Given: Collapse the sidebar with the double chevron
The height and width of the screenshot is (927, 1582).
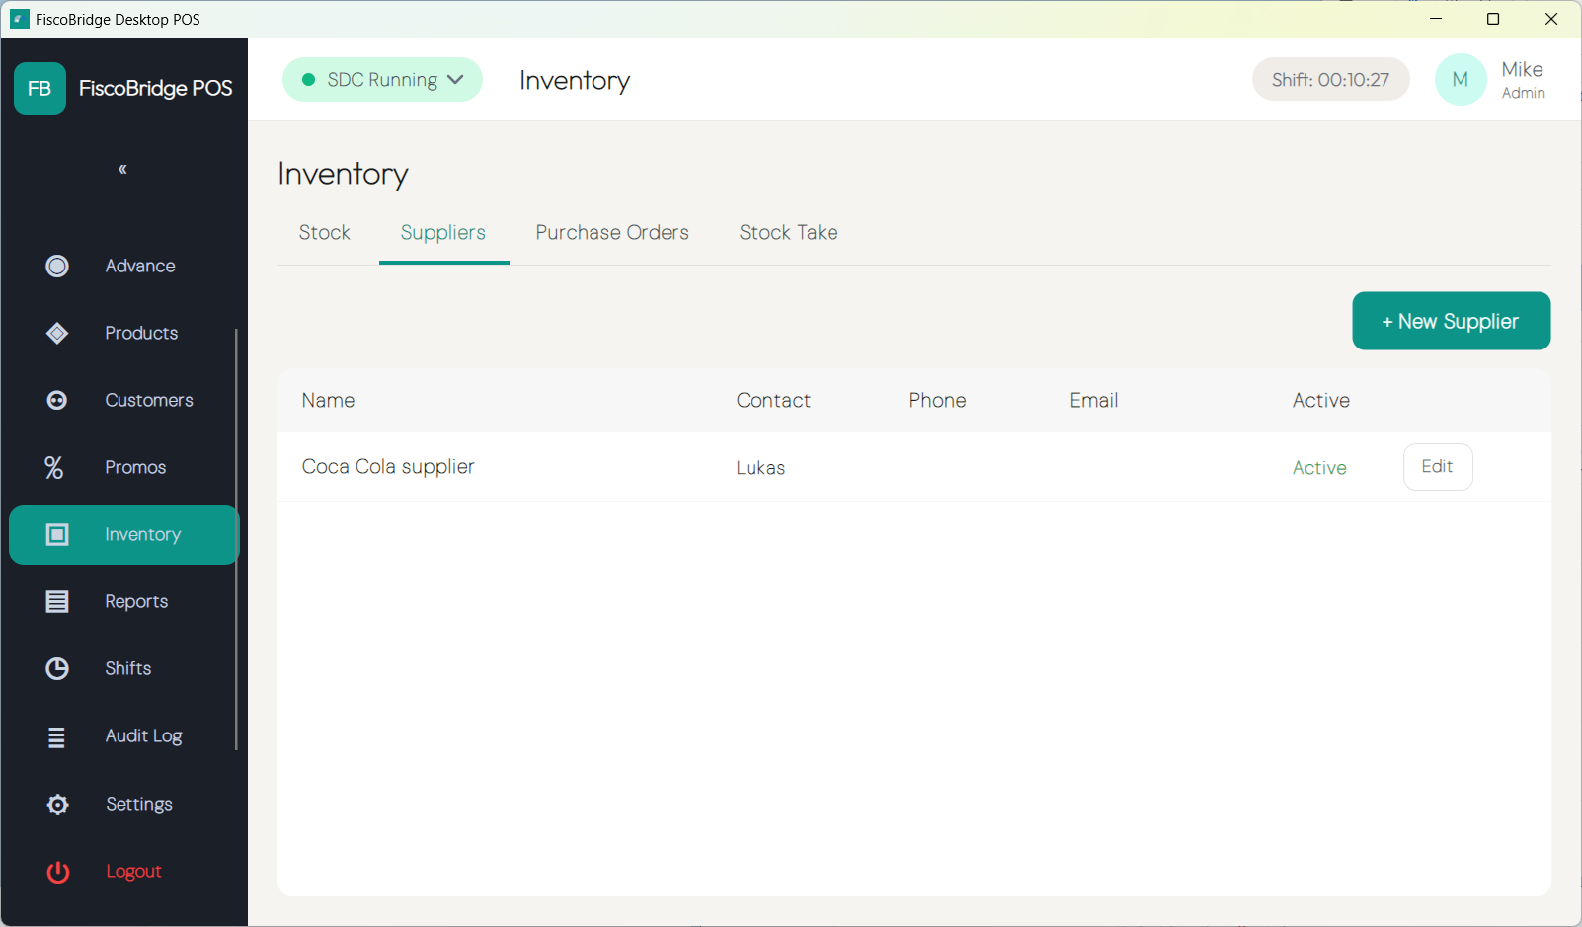Looking at the screenshot, I should pos(122,169).
